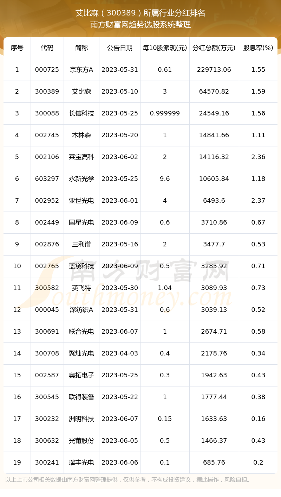The width and height of the screenshot is (281, 497).
Task: Click stock name 京东方A
Action: point(81,70)
